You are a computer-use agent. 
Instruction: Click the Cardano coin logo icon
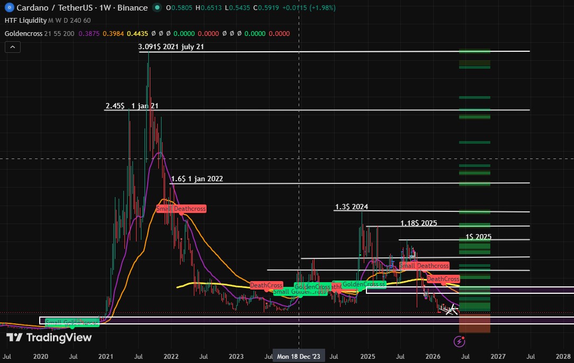point(9,7)
